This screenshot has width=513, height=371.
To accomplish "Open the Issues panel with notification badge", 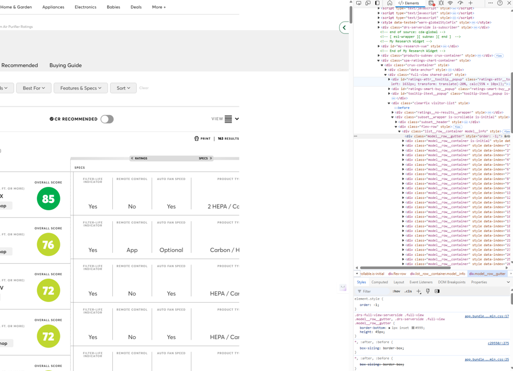I will [x=430, y=3].
